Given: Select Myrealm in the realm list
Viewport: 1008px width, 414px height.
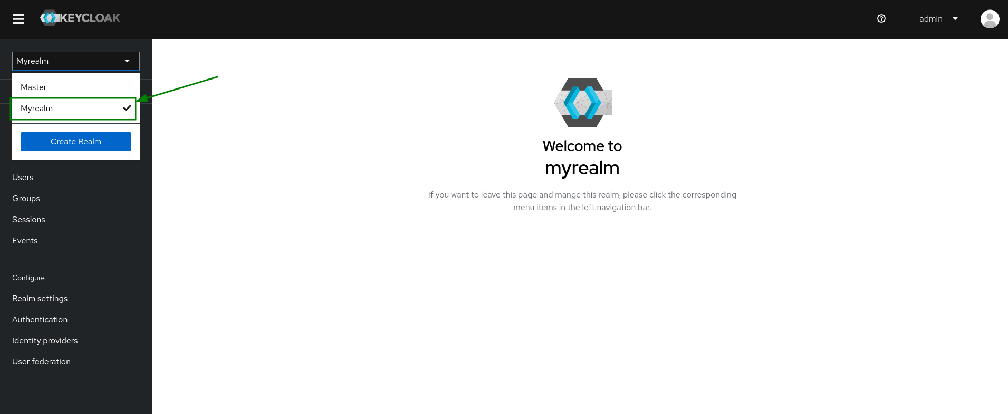Looking at the screenshot, I should point(37,109).
